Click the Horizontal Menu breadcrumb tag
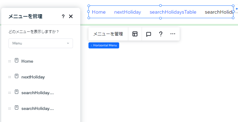The width and height of the screenshot is (238, 122). click(x=104, y=45)
